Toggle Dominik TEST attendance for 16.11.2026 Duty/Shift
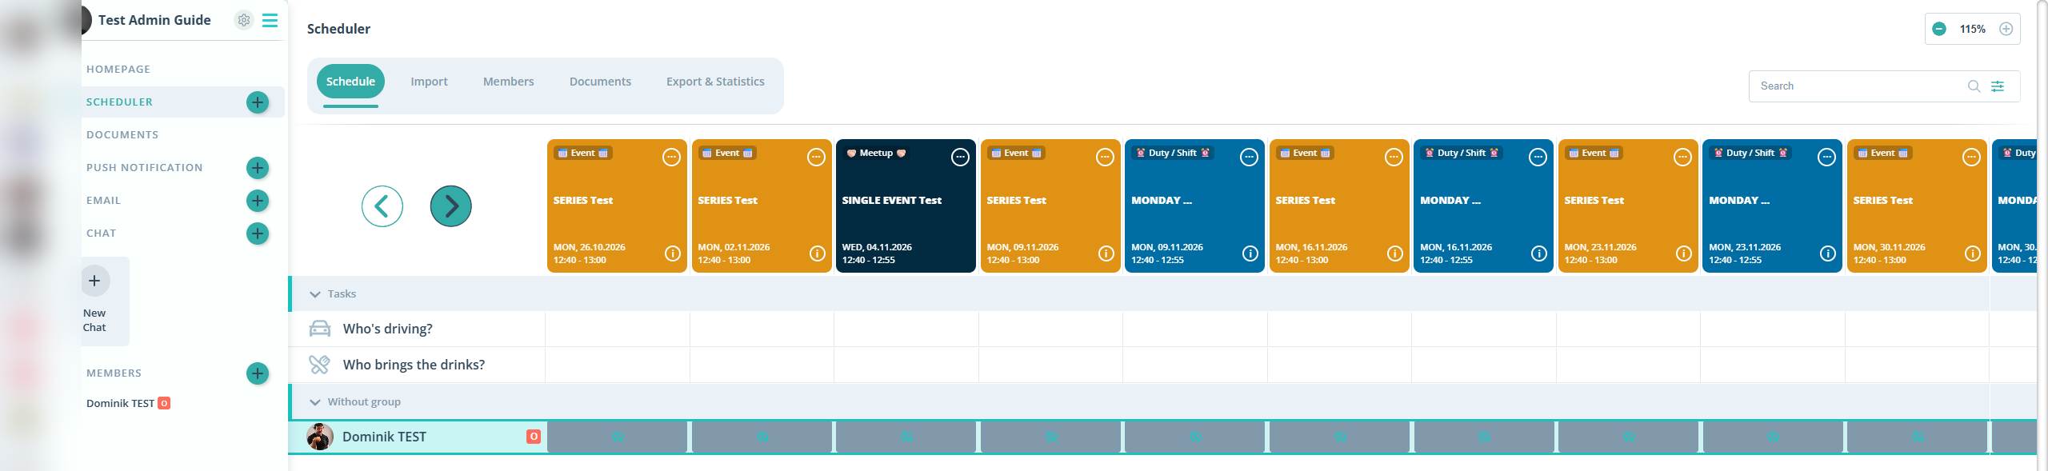This screenshot has width=2048, height=471. pos(1484,437)
